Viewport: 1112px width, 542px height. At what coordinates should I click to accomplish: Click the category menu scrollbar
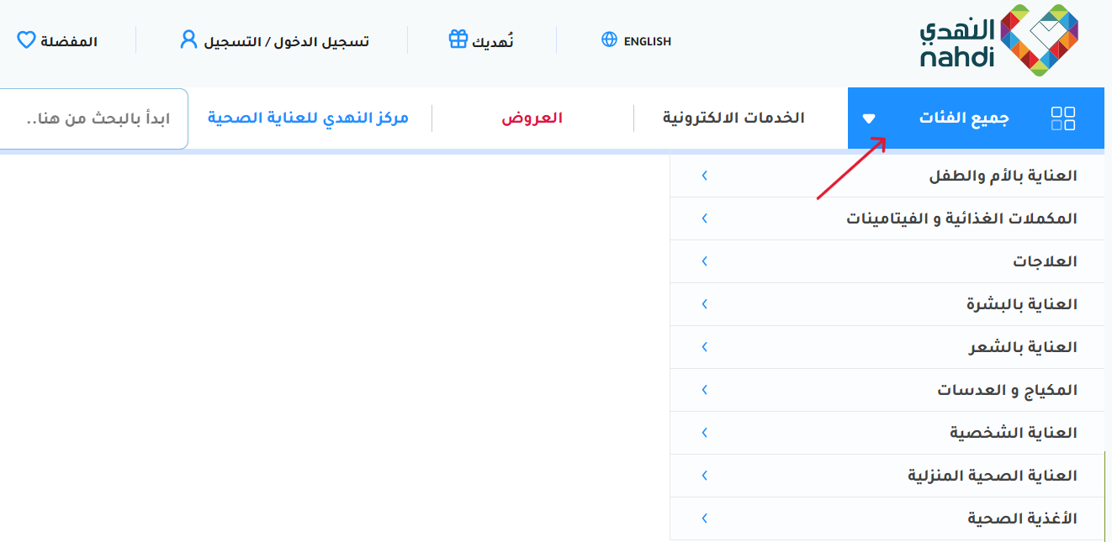point(1104,496)
